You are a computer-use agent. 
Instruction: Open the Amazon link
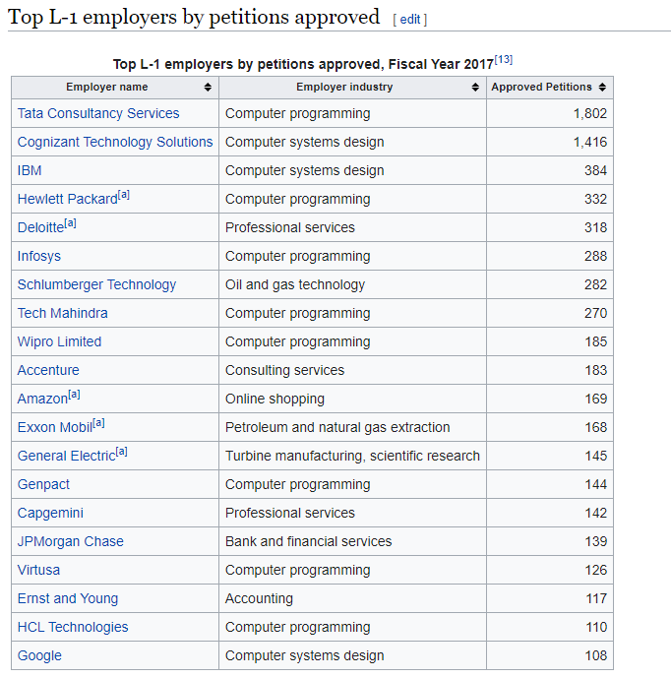(x=42, y=399)
